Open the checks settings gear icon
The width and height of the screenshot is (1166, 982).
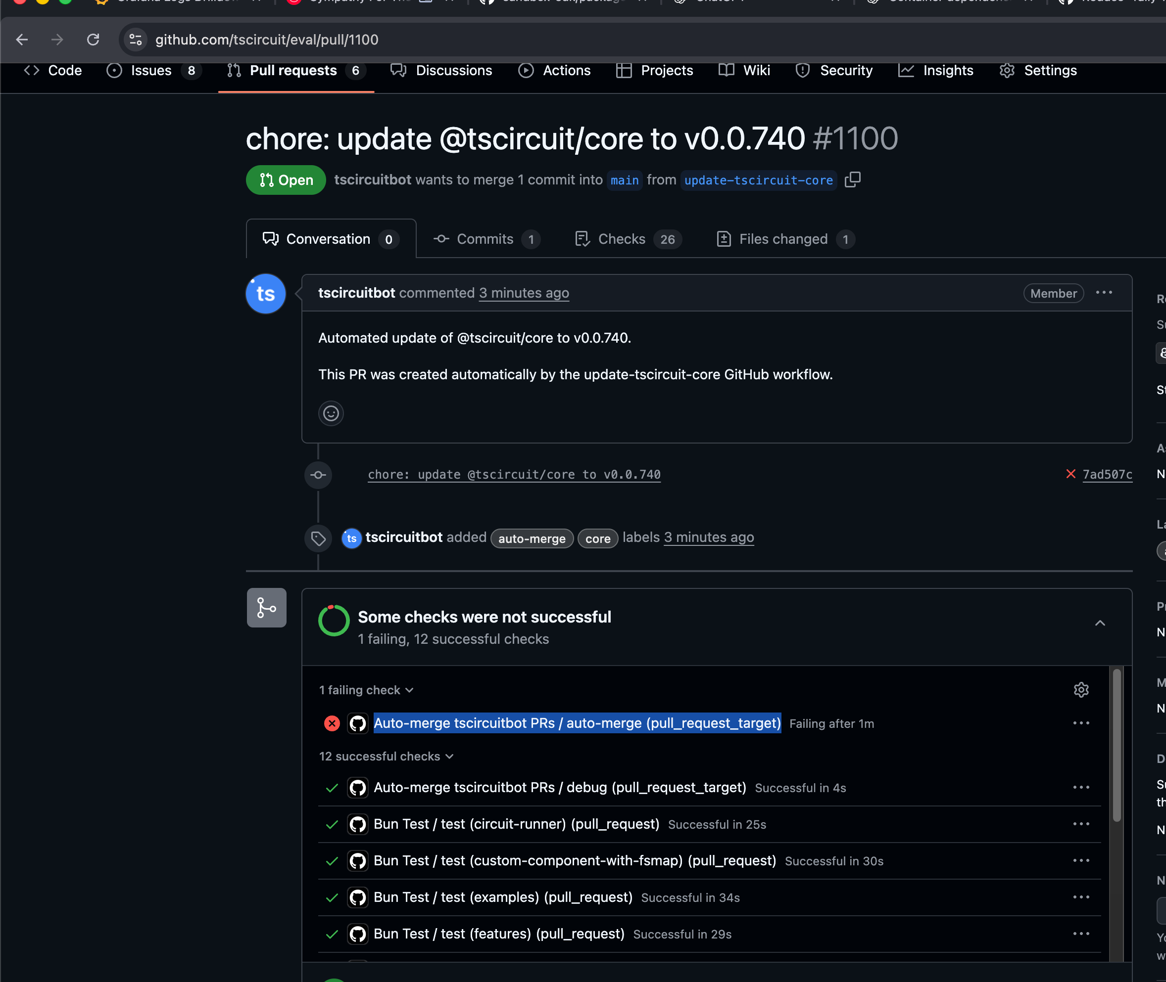(x=1081, y=690)
